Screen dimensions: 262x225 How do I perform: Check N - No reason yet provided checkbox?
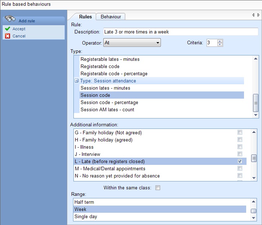pyautogui.click(x=240, y=176)
